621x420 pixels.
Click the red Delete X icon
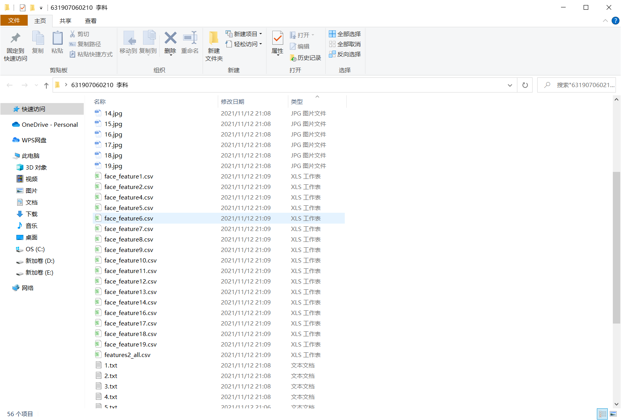tap(171, 38)
